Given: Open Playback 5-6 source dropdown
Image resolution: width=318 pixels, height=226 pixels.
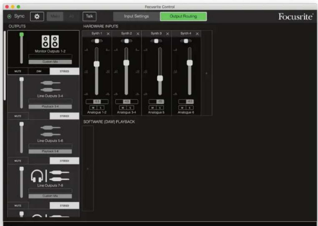Looking at the screenshot, I should [x=50, y=151].
